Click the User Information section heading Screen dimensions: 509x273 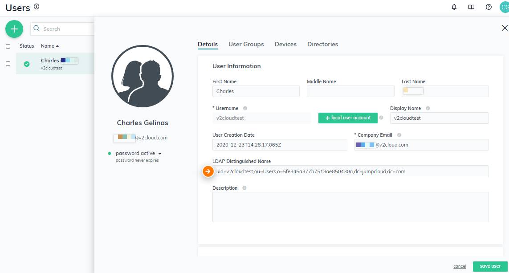236,66
